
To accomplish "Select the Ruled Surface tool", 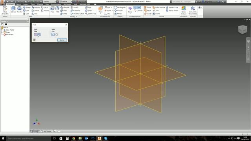I will click(158, 7).
